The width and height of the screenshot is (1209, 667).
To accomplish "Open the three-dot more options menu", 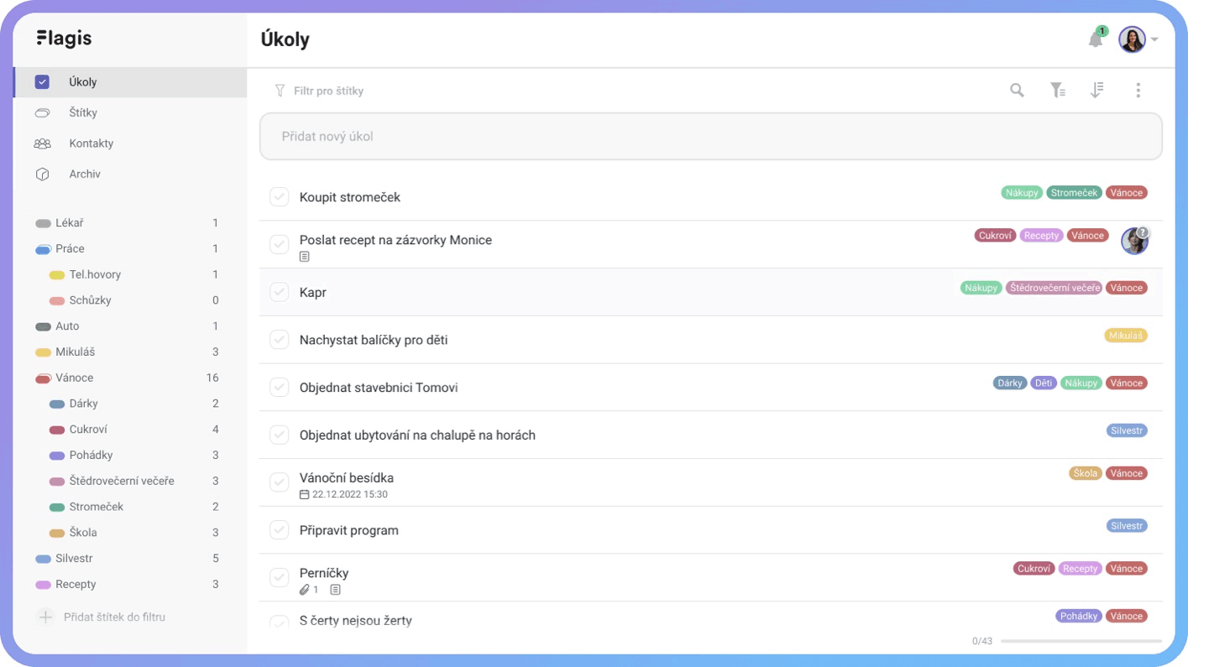I will (x=1138, y=91).
